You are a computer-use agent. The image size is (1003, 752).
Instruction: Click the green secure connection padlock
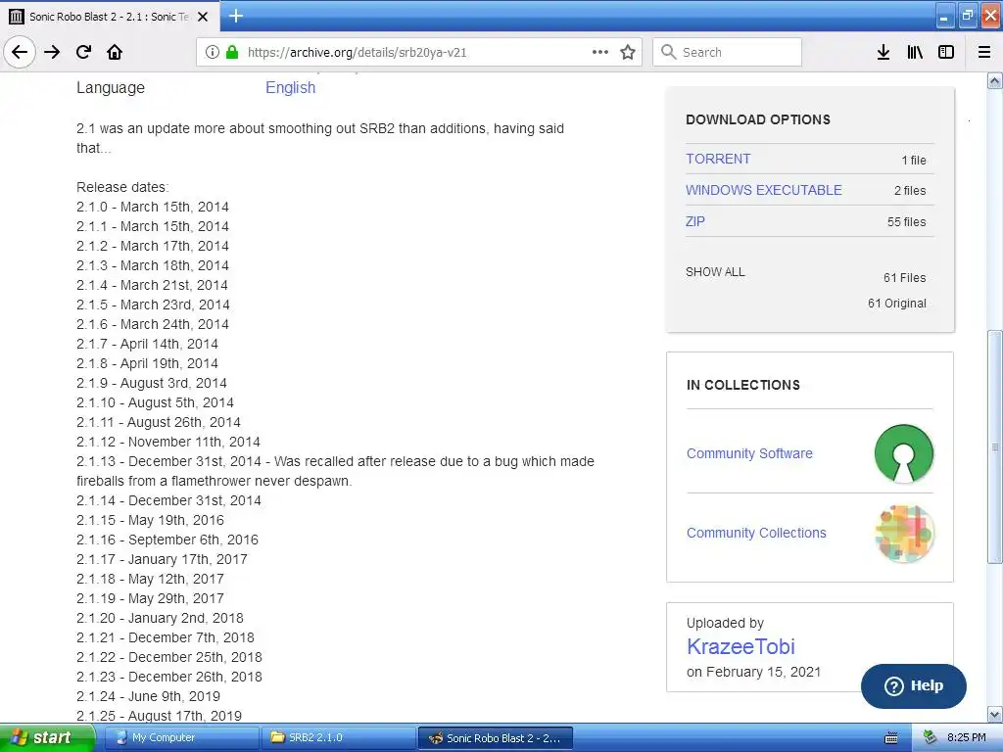click(x=232, y=52)
